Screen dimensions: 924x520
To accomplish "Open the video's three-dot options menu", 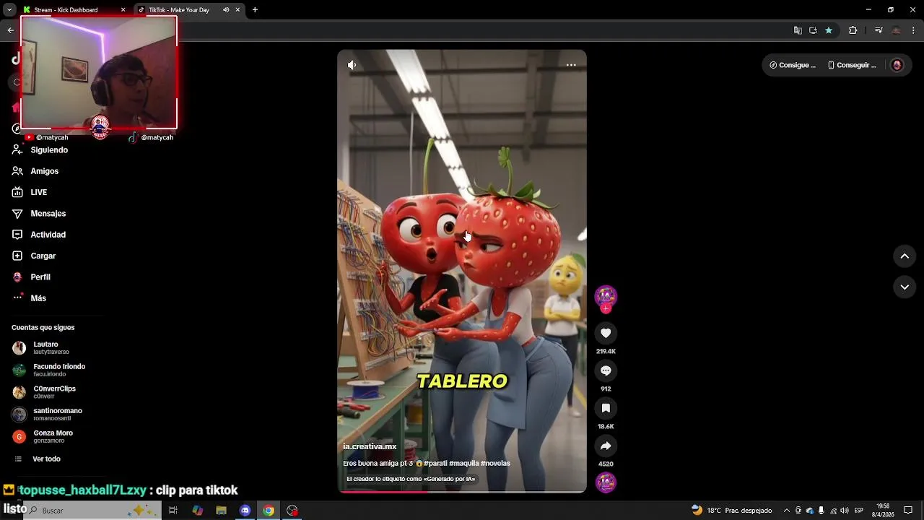I will click(571, 65).
